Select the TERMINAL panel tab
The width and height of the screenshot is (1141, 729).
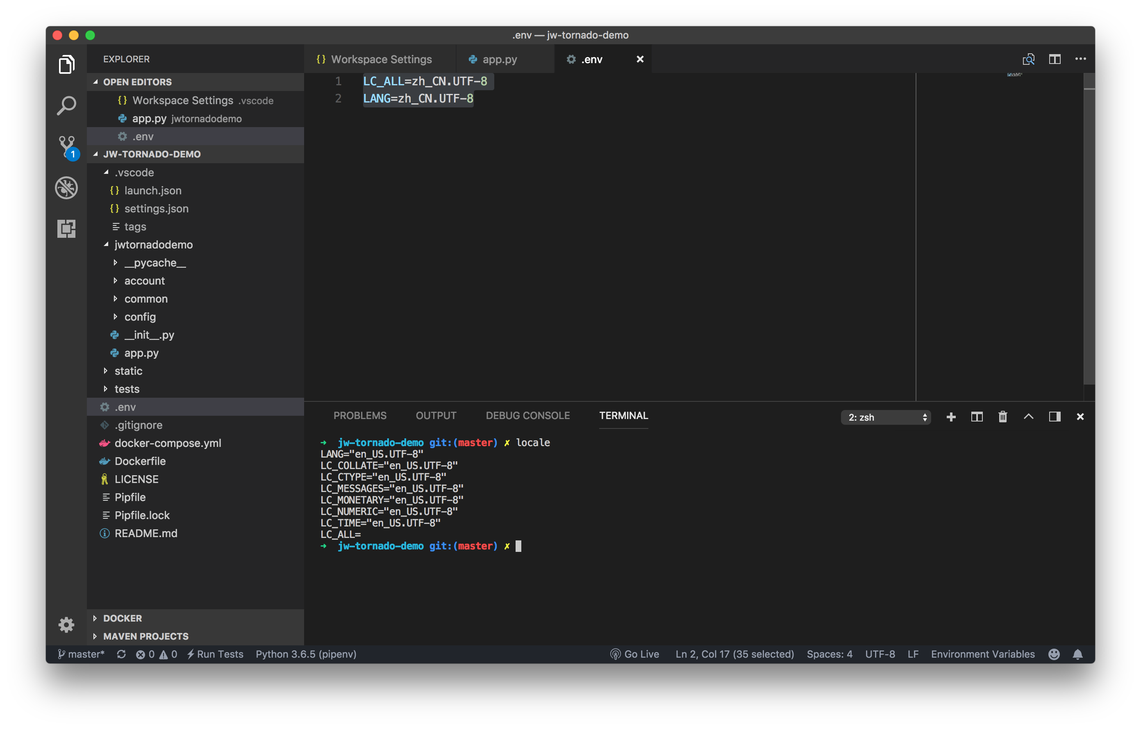(x=623, y=416)
